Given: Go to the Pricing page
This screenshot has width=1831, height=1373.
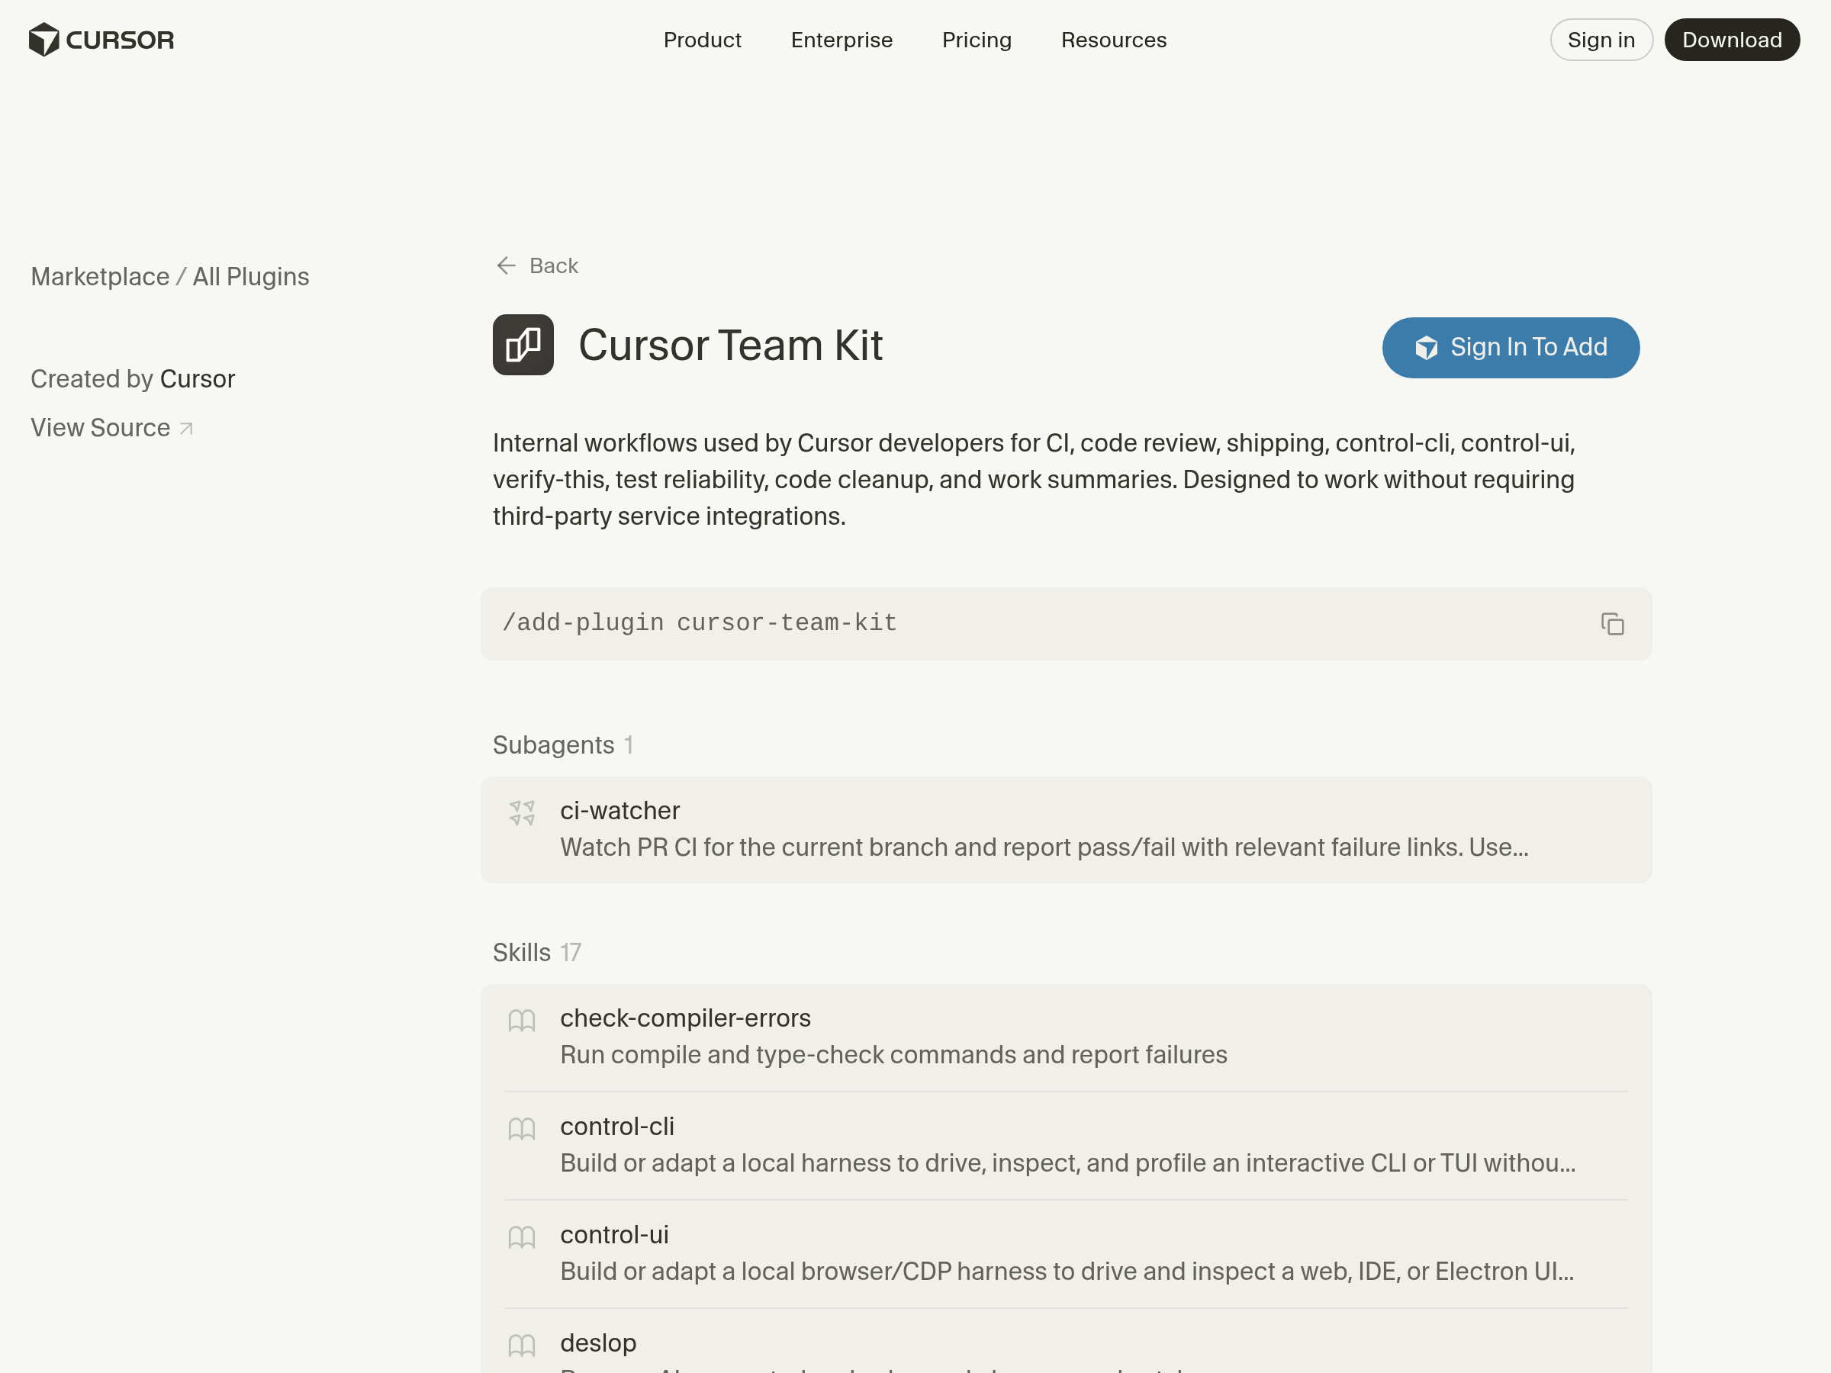Looking at the screenshot, I should coord(977,40).
